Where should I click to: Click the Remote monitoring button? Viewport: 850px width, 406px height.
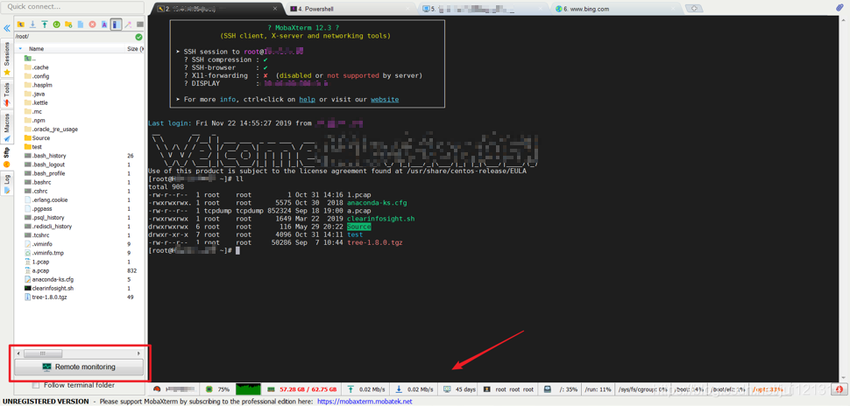(79, 367)
